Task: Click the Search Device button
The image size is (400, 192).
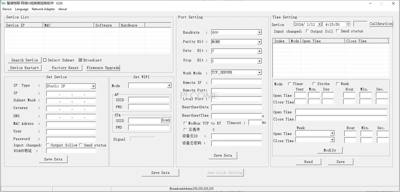Action: [x=24, y=60]
